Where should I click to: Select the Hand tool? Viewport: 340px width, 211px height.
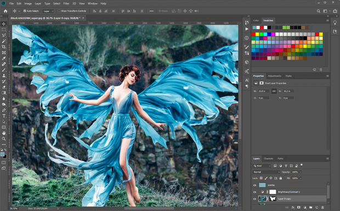pos(4,133)
